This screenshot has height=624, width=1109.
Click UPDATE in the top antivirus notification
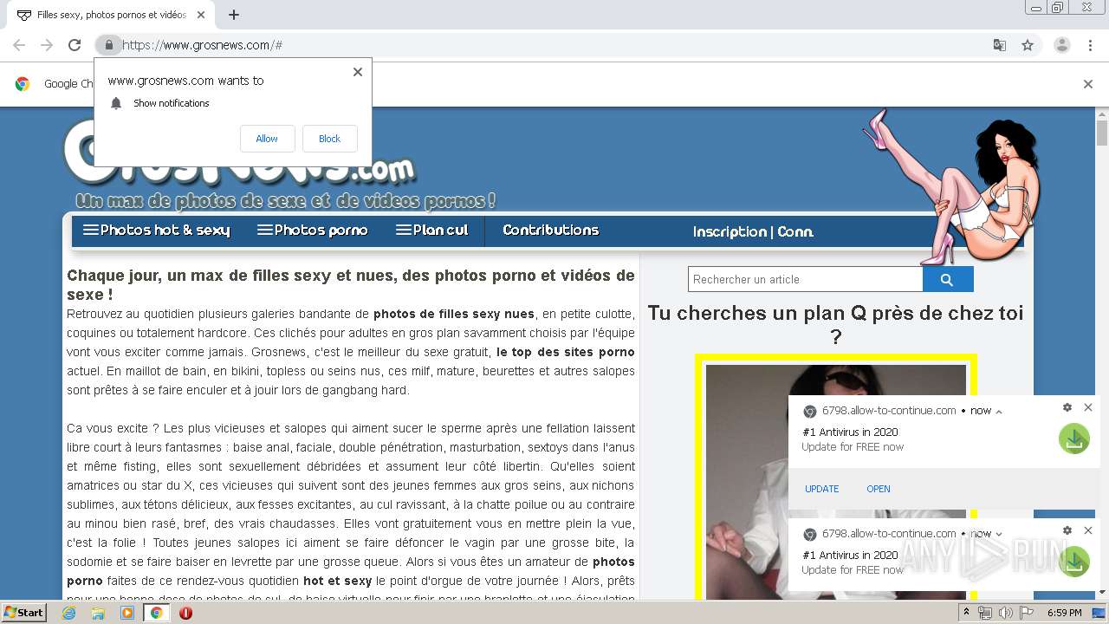821,489
